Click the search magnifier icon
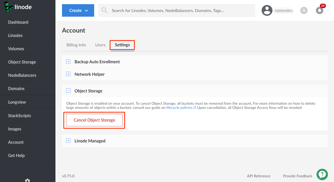Screen dimensions: 334x182 point(105,10)
